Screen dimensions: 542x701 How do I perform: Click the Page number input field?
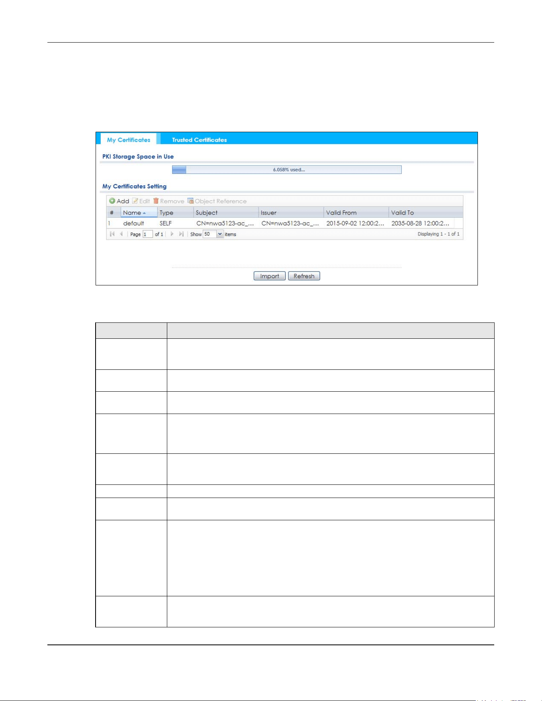tap(148, 234)
